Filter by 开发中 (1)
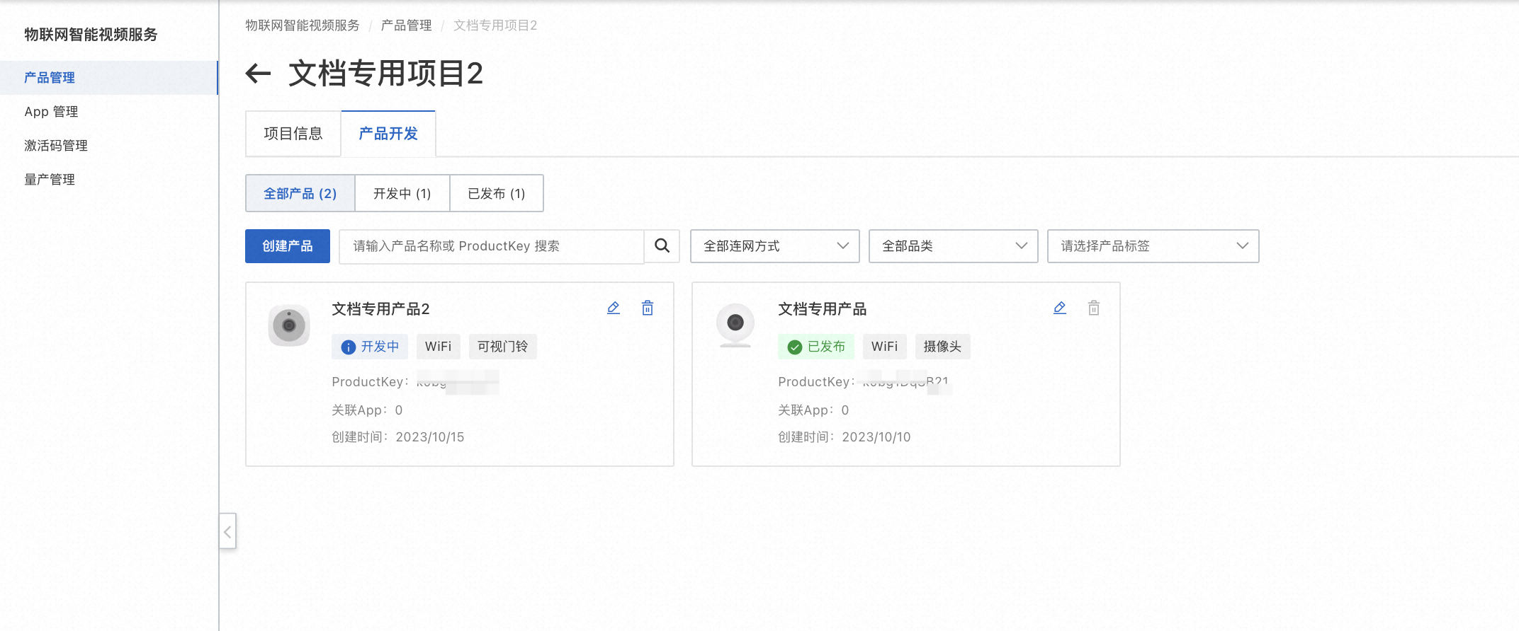The image size is (1519, 631). click(402, 193)
